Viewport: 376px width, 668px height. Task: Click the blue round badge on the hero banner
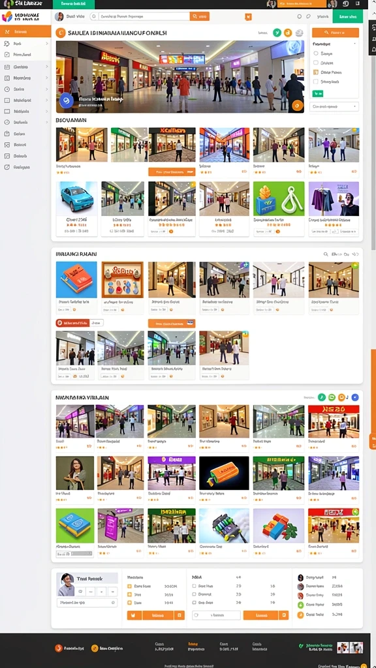point(66,100)
